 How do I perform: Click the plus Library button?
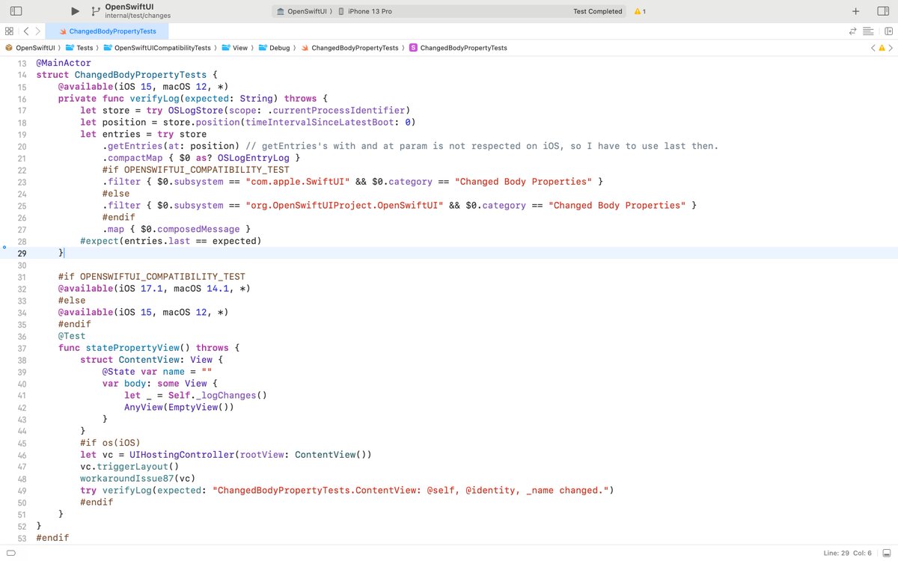pyautogui.click(x=855, y=11)
